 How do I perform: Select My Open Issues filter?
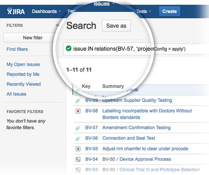(23, 65)
